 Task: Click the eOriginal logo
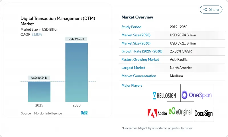point(180,111)
